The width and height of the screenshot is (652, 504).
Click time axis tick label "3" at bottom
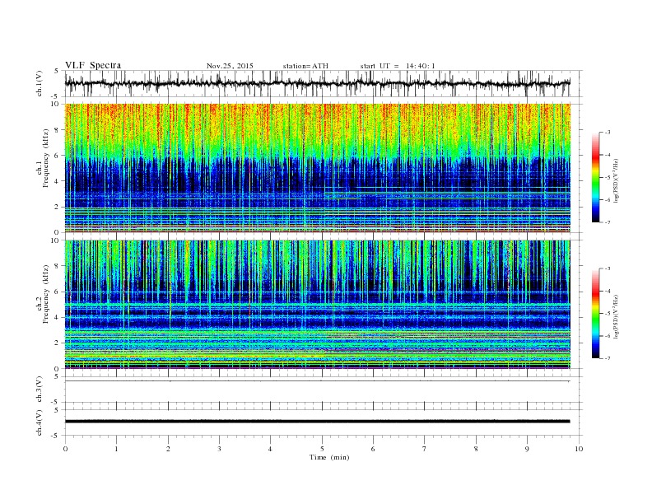pyautogui.click(x=219, y=449)
